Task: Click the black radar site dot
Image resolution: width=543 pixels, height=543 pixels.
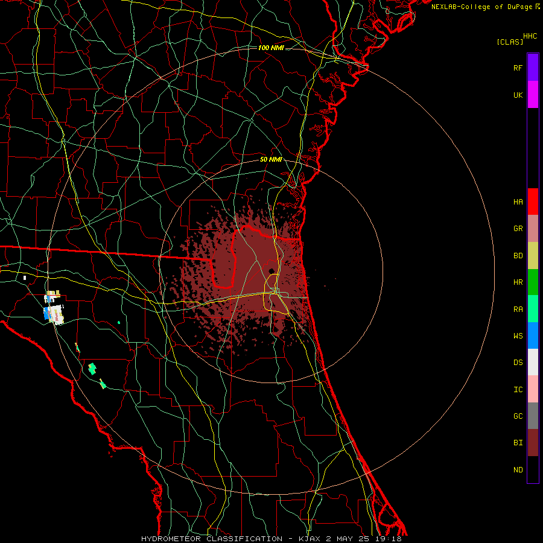Action: pyautogui.click(x=271, y=271)
